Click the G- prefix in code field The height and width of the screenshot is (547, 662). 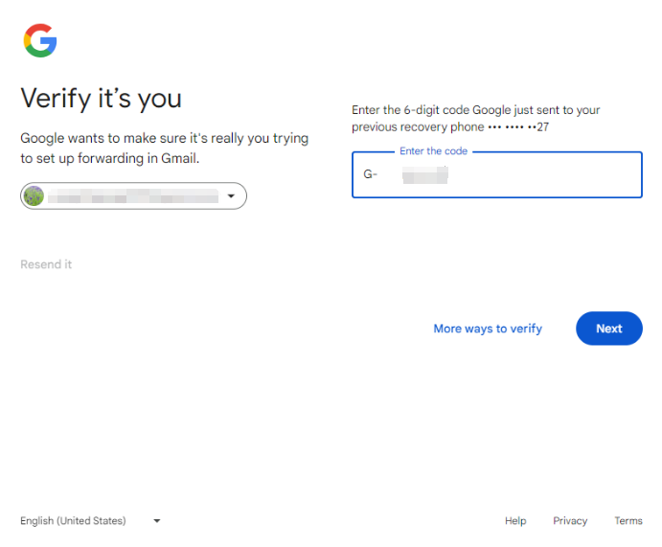[x=371, y=174]
